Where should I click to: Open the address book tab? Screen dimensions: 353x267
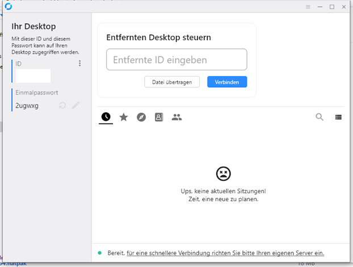(x=159, y=117)
